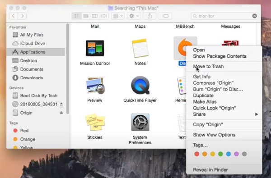Click the Share toolbar button

tap(150, 16)
